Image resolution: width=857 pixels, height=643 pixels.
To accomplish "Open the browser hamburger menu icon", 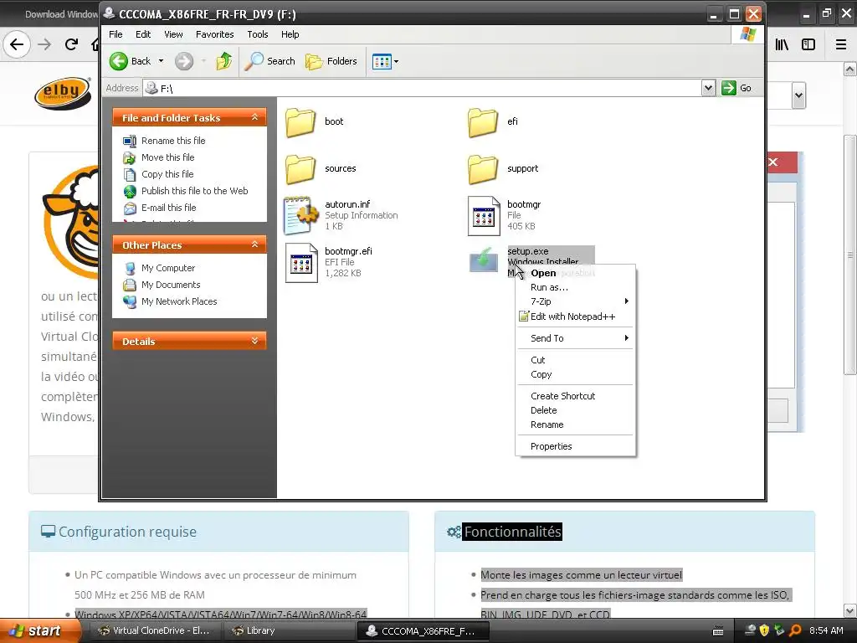I will tap(841, 44).
